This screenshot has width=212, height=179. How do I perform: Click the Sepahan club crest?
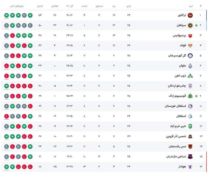[190, 25]
